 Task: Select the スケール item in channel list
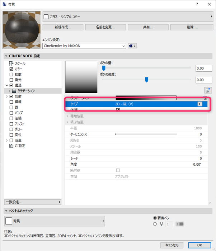point(20,63)
